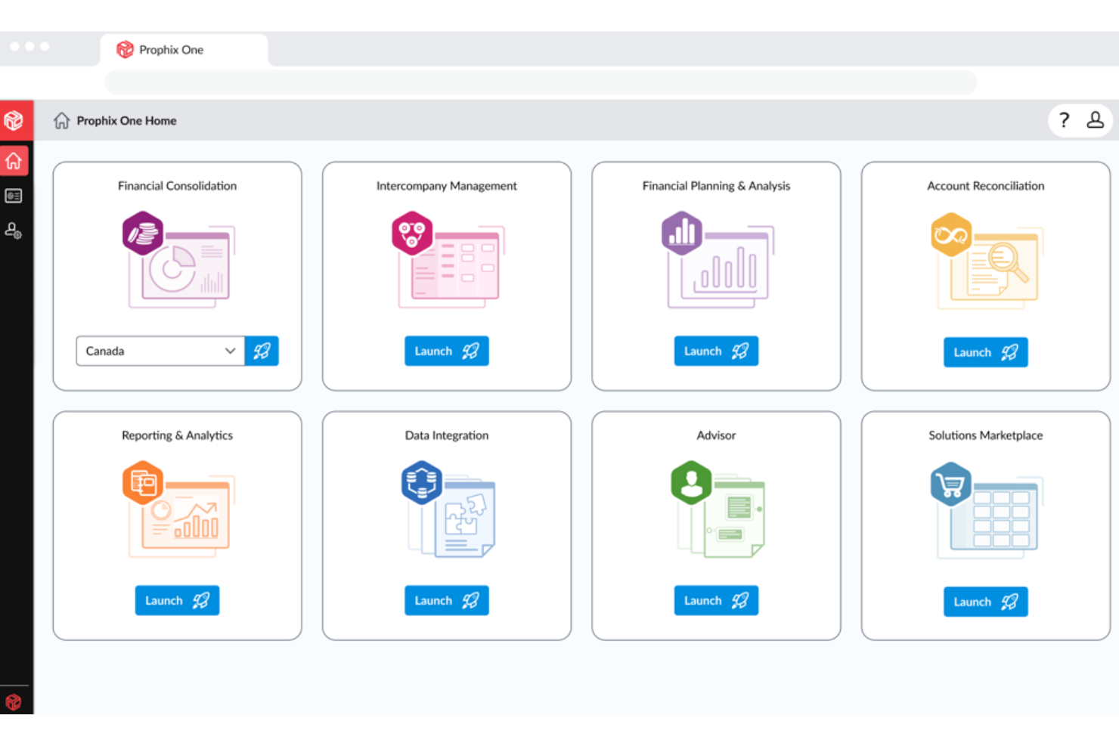Image resolution: width=1119 pixels, height=746 pixels.
Task: Click the Data Integration database hexagon icon
Action: coord(422,482)
